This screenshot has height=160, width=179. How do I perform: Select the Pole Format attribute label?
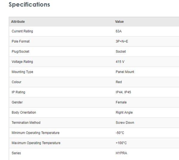[21, 41]
